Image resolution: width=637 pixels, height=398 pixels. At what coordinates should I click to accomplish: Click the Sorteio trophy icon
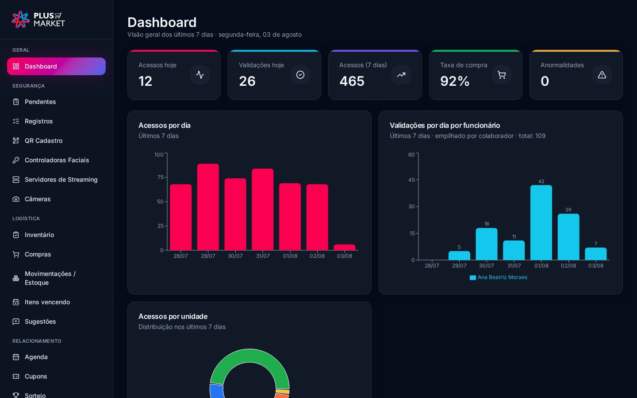click(16, 395)
